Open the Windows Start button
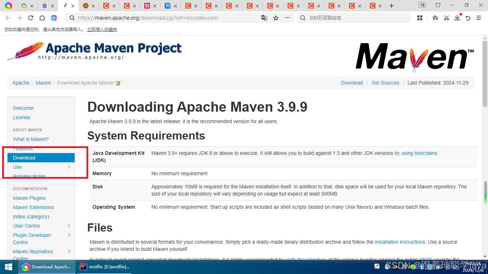 point(9,267)
